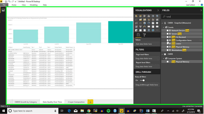Open the Format paint roller pane
Screen dimensions: 204x114
point(144,35)
